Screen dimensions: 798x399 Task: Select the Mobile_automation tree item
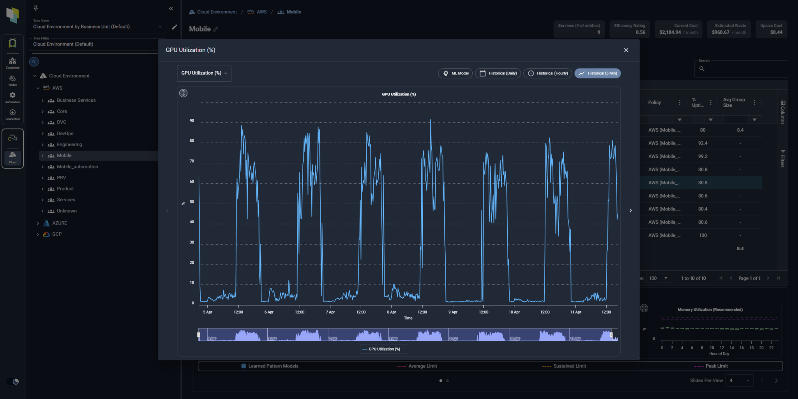point(77,166)
